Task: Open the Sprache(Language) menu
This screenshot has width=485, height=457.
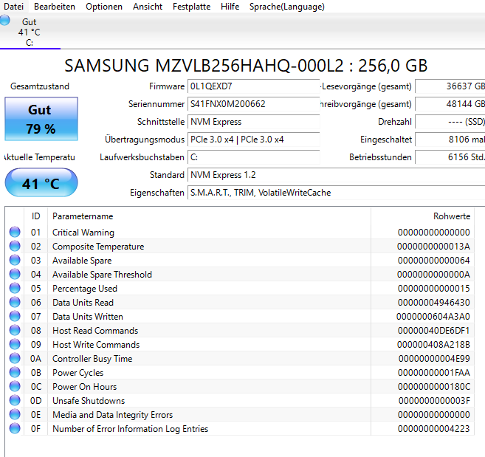Action: click(287, 7)
